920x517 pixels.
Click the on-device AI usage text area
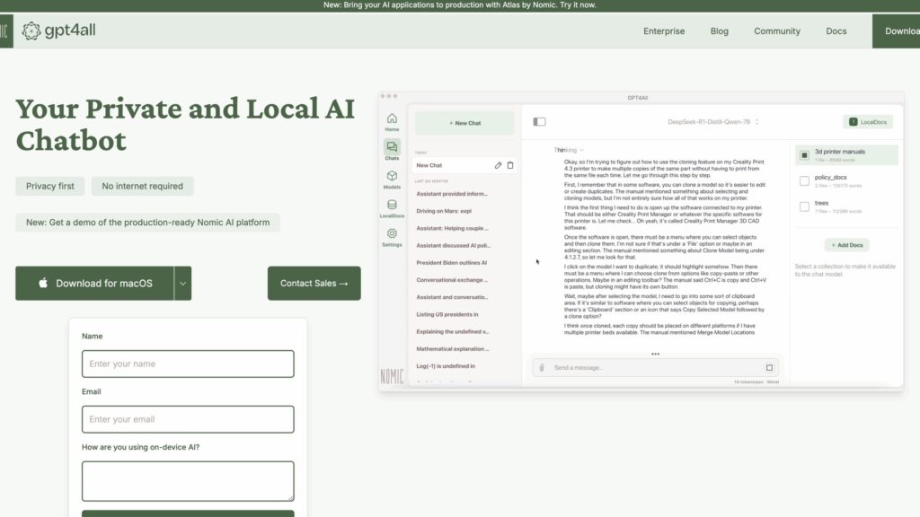[x=188, y=481]
